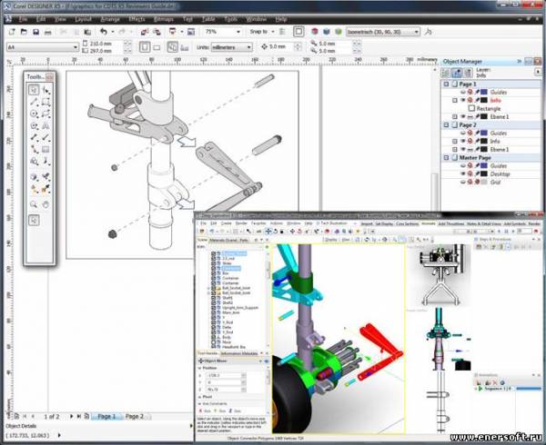Click the nudge offset 5.0 mm field
This screenshot has width=546, height=445.
coord(281,46)
